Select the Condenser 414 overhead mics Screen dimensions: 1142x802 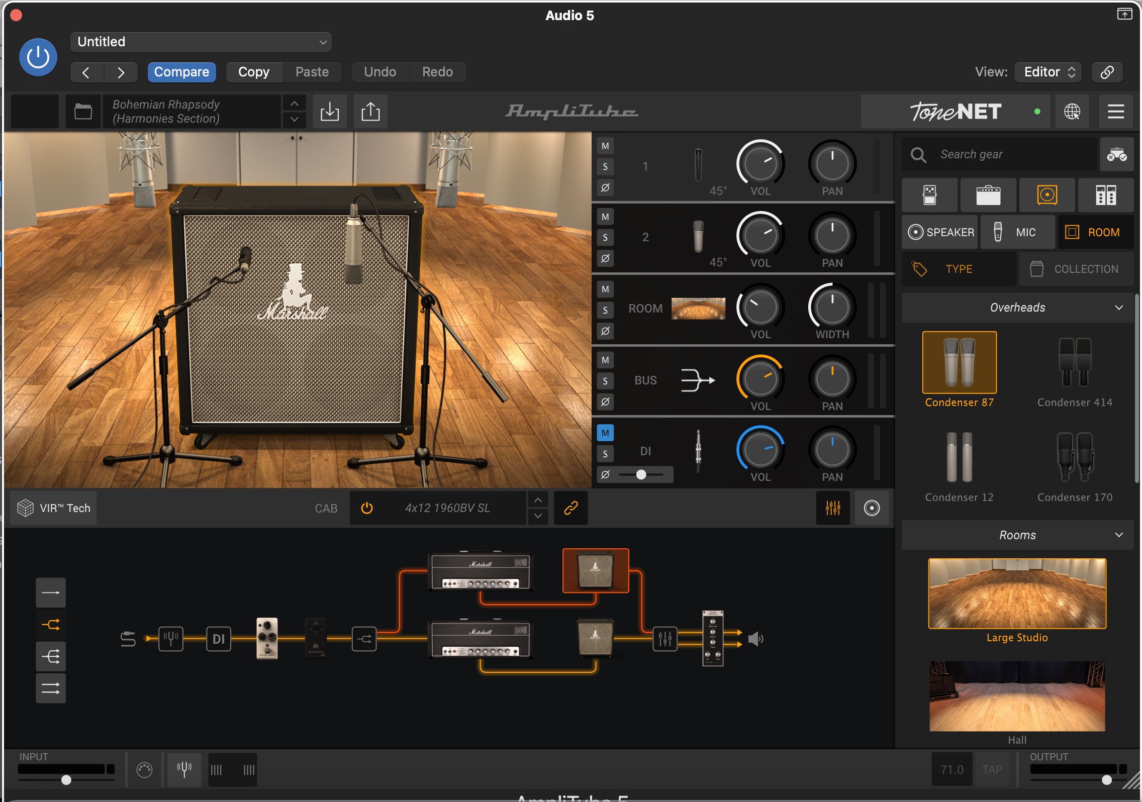[x=1075, y=370]
